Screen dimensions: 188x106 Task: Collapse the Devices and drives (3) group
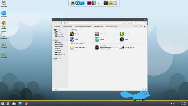(69, 44)
